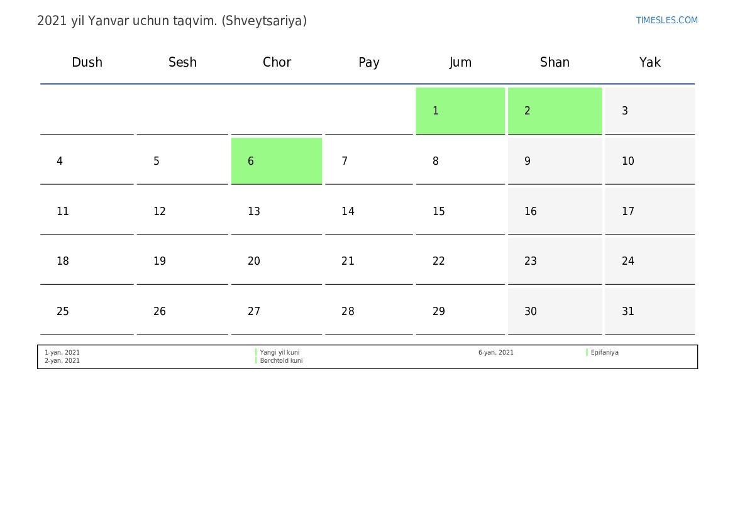The image size is (735, 520).
Task: Click the highlighted January 6 Epiphany cell
Action: [x=277, y=161]
